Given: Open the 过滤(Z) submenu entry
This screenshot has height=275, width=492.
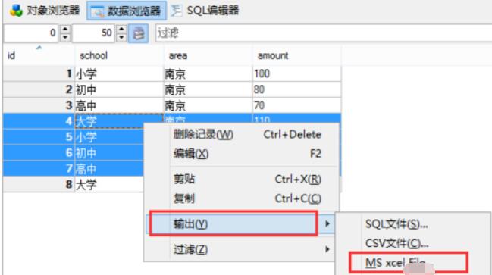Looking at the screenshot, I should pos(242,249).
